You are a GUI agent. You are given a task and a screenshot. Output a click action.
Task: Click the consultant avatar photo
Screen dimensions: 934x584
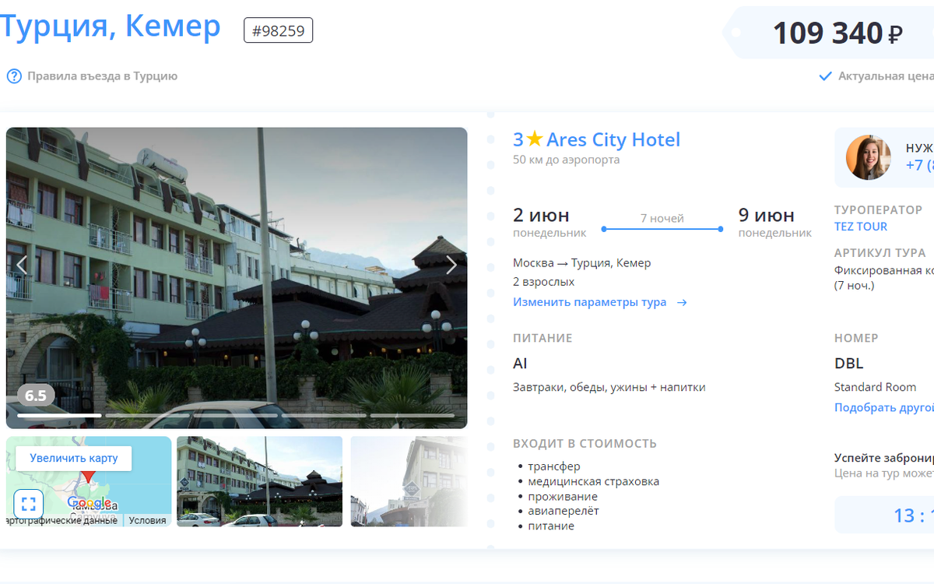tap(869, 157)
